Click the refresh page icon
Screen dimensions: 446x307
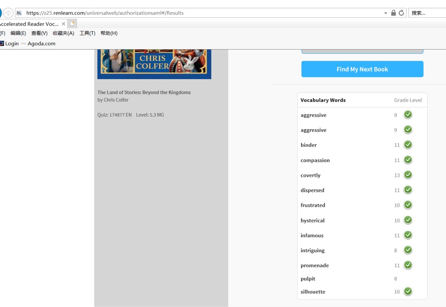401,13
